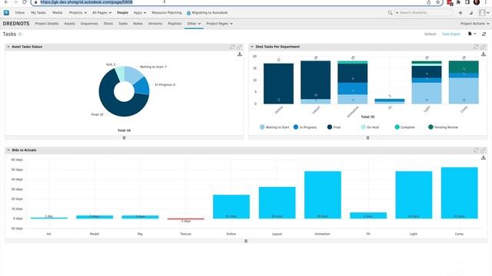Screen dimensions: 492x276
Task: Click the browser share icon
Action: click(429, 2)
